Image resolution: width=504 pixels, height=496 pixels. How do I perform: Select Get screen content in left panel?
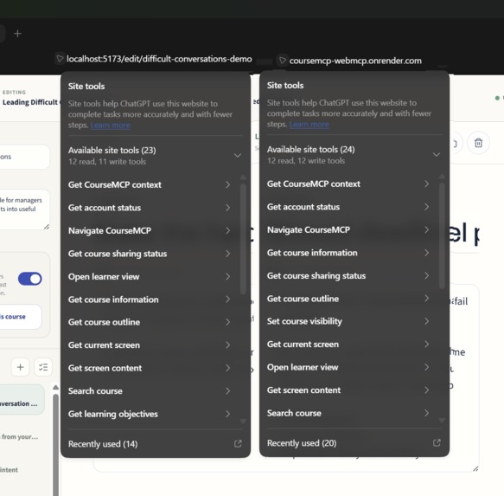click(x=150, y=368)
